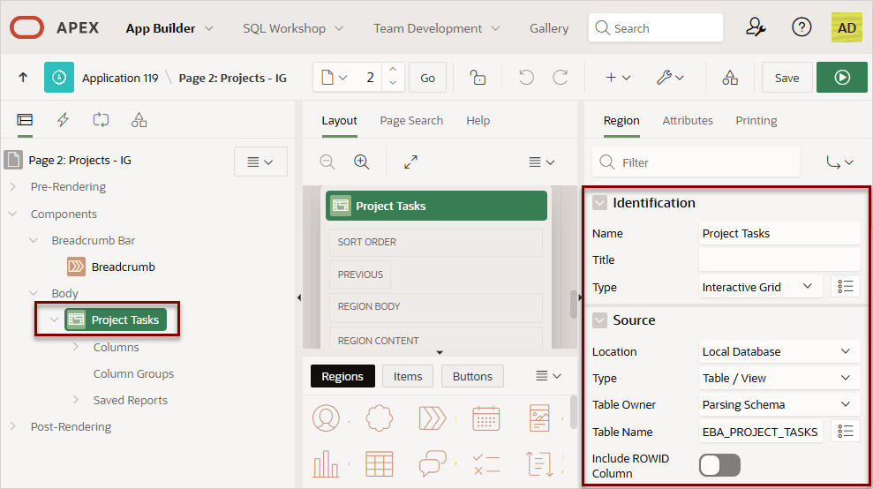Screen dimensions: 873x489
Task: Switch to the Attributes tab
Action: (688, 120)
